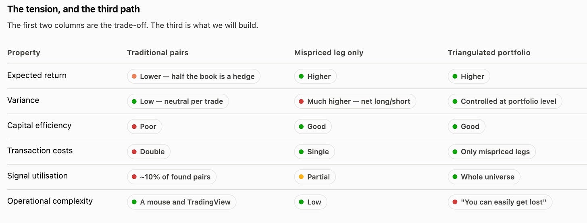587x223 pixels.
Task: Click the red dot in the 'Double' pill
Action: tap(134, 152)
